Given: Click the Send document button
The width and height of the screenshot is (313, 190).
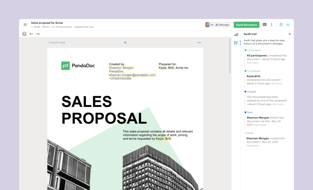Looking at the screenshot, I should pyautogui.click(x=246, y=25).
